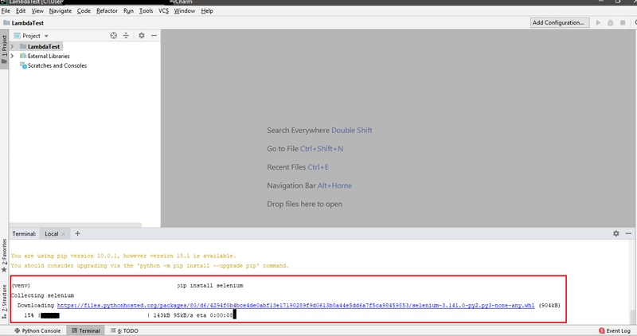Toggle the 1: Project side tool window
The height and width of the screenshot is (336, 637).
(x=4, y=48)
